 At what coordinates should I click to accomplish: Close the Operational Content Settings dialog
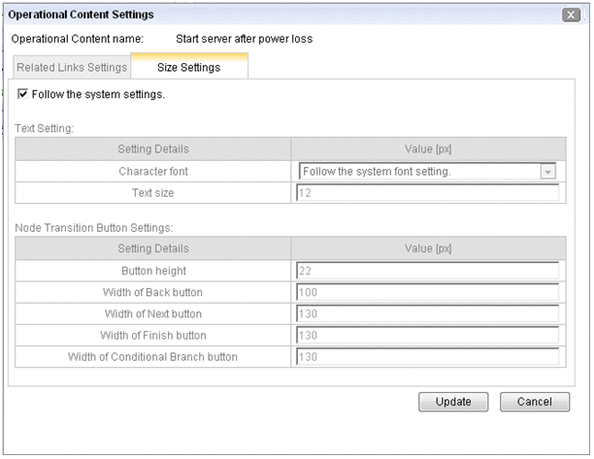571,15
